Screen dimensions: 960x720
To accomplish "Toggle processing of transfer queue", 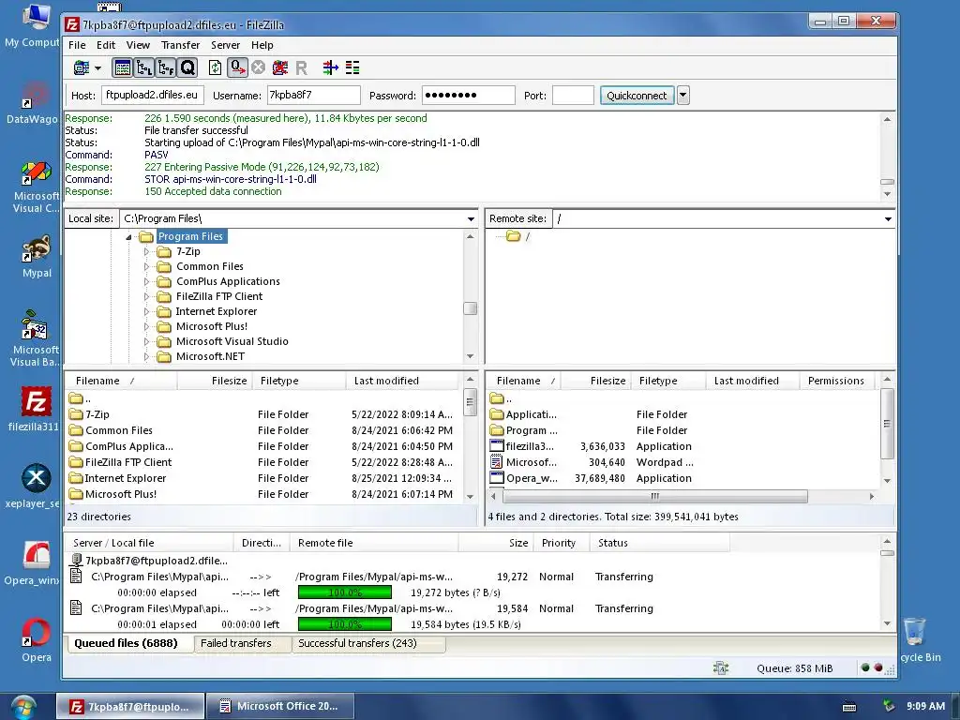I will pyautogui.click(x=237, y=67).
